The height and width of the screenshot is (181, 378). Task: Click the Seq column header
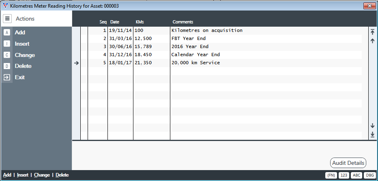click(x=103, y=22)
